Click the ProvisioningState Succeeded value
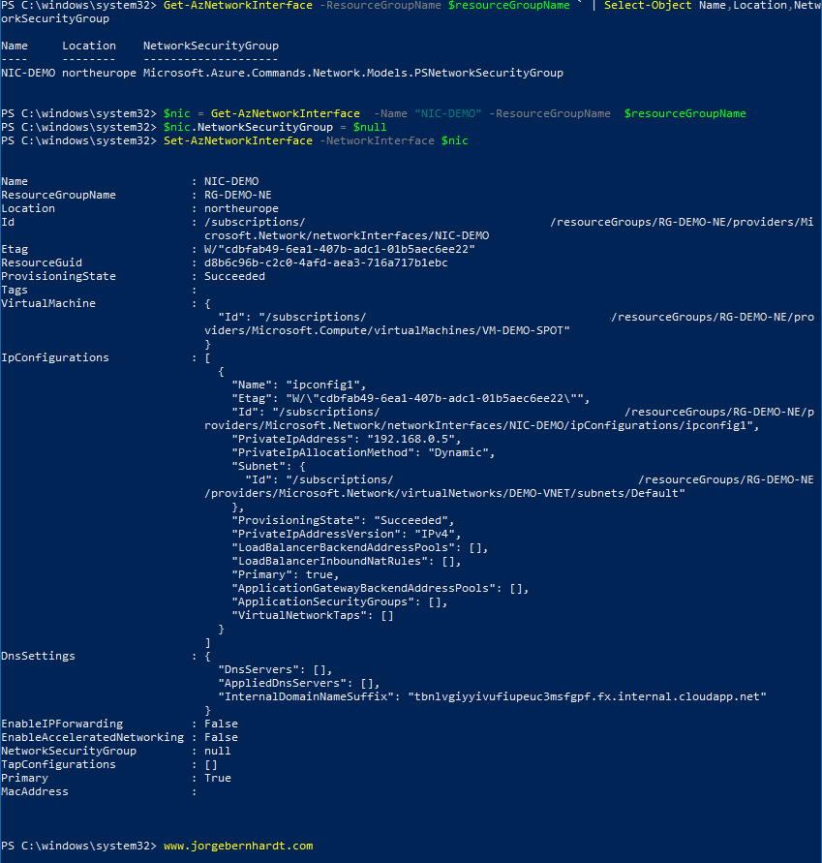 tap(234, 276)
